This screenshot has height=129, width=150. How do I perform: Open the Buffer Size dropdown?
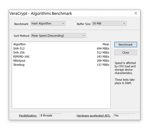pyautogui.click(x=109, y=24)
